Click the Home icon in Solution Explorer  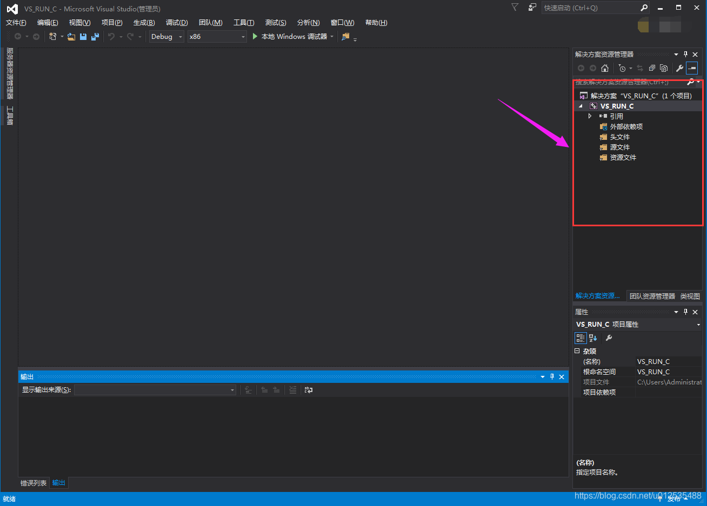[605, 68]
